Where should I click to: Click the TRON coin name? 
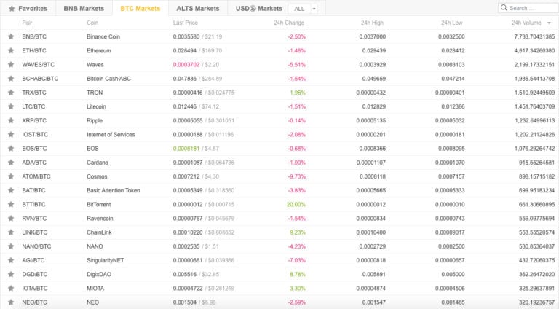coord(95,93)
